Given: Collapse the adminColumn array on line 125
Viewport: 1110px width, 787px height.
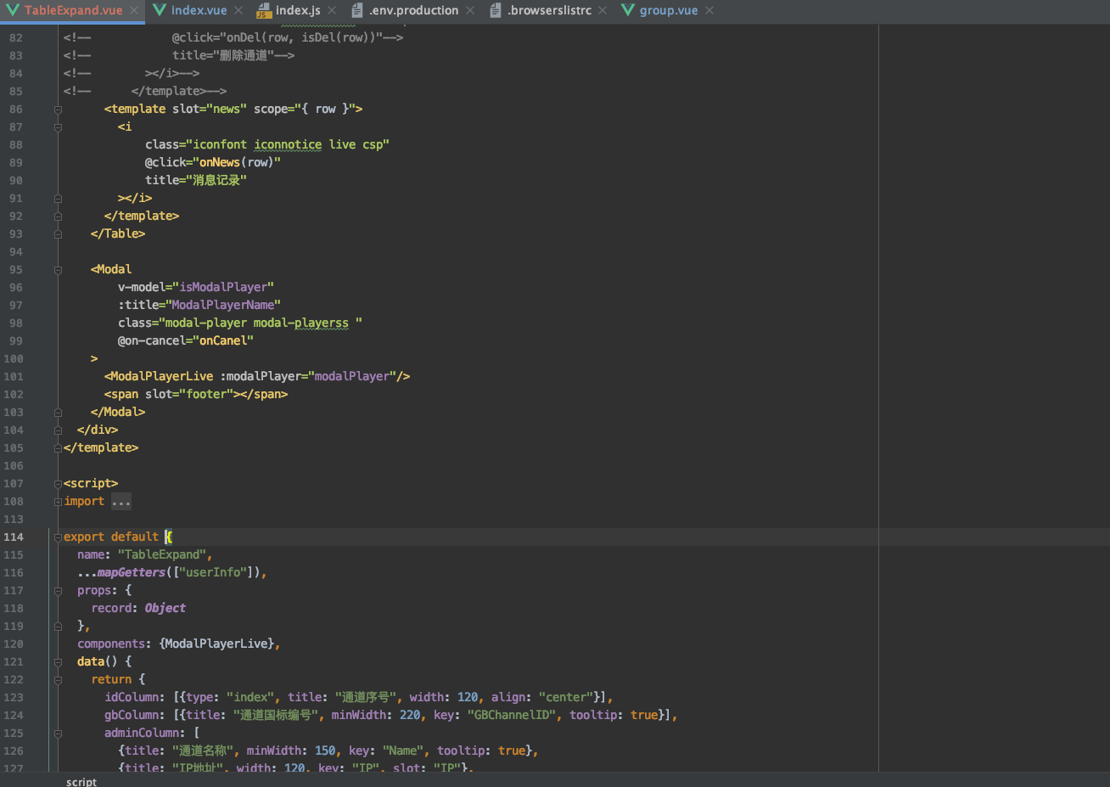Looking at the screenshot, I should 58,734.
